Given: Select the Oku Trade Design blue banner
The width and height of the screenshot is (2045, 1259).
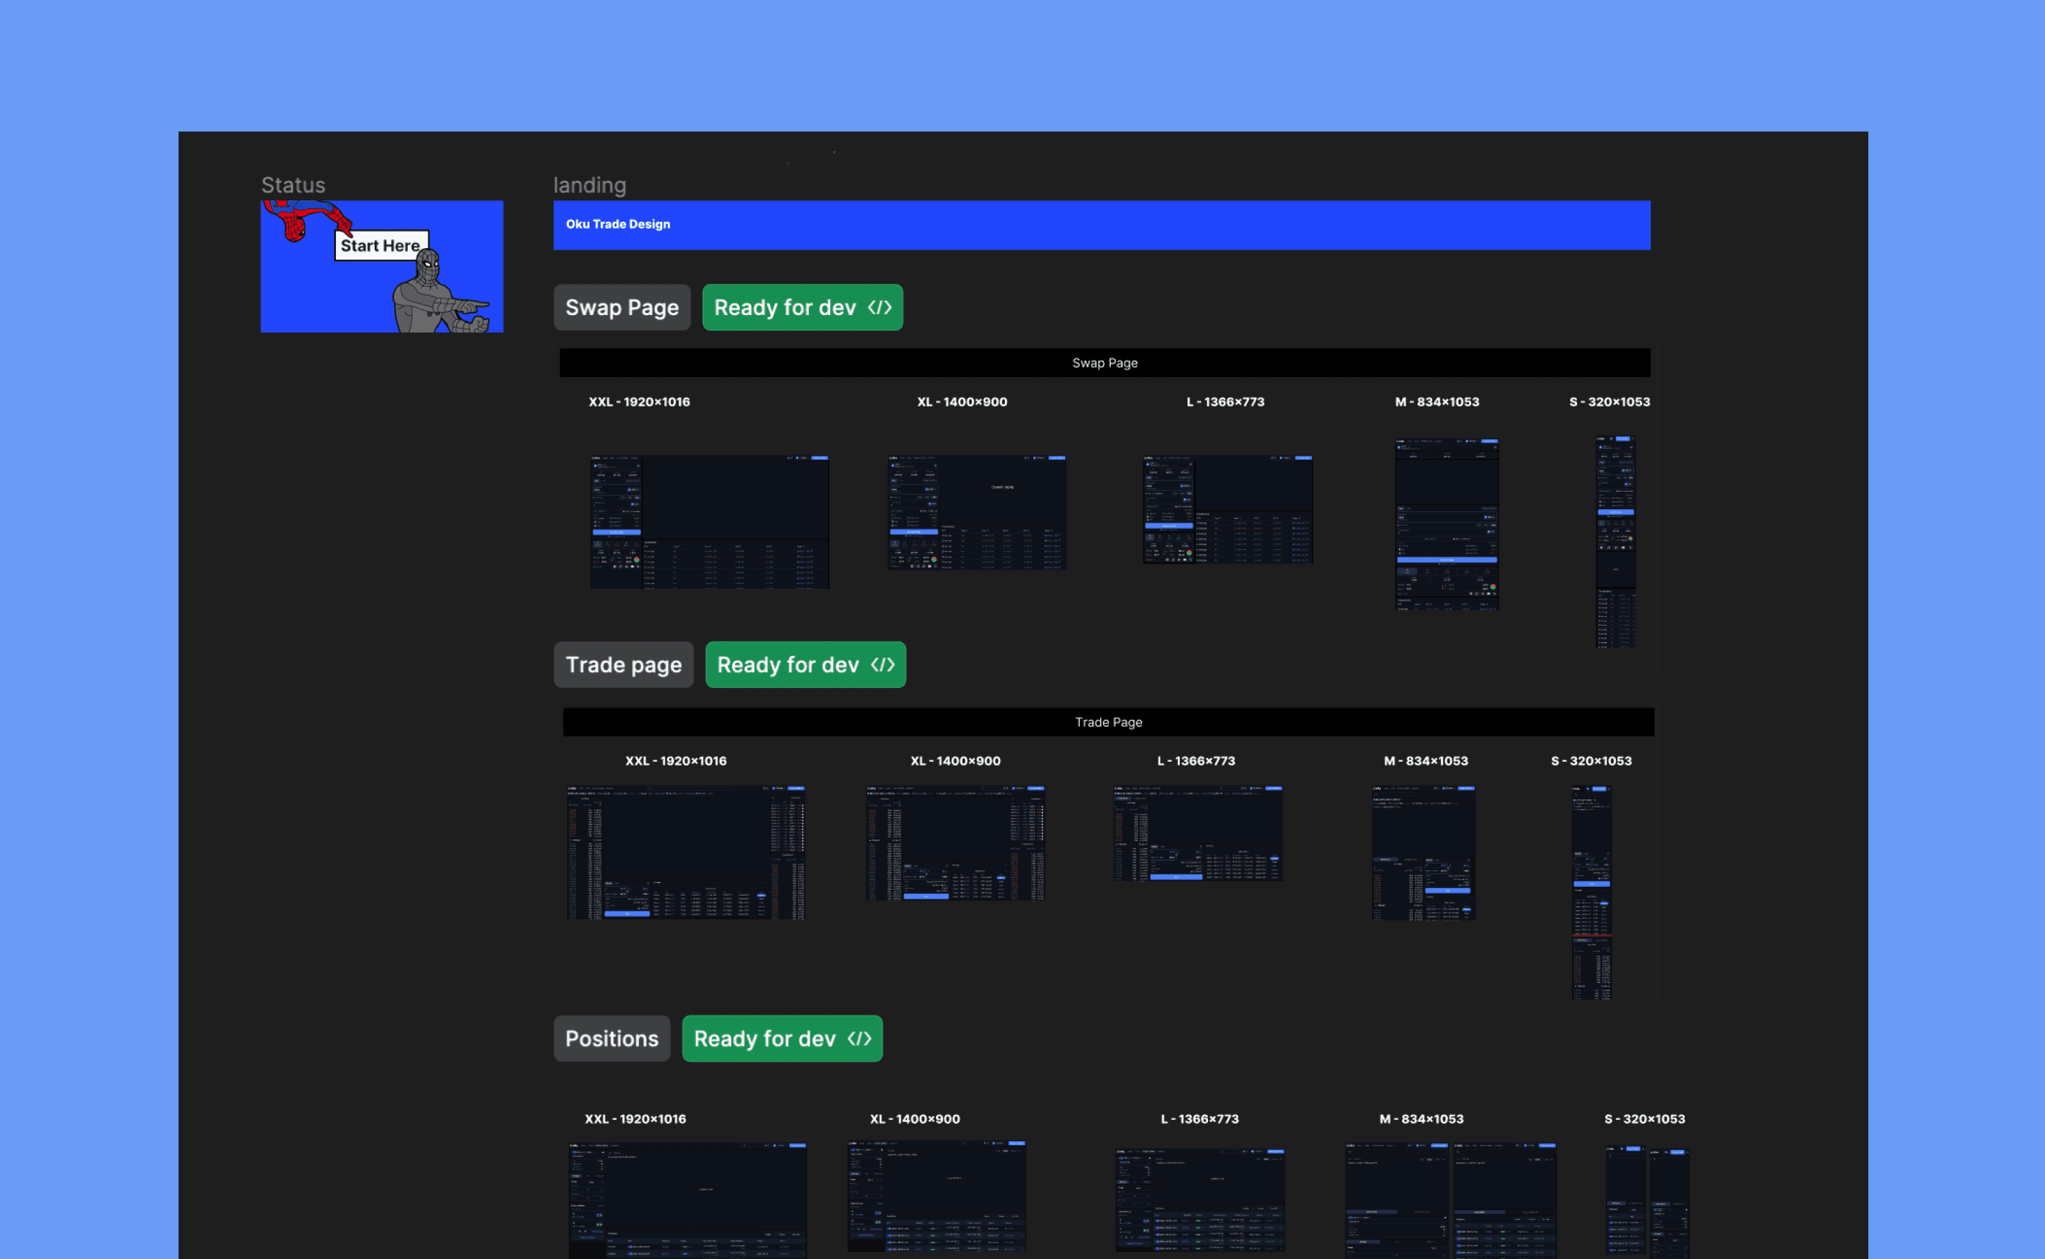Looking at the screenshot, I should [x=1101, y=225].
